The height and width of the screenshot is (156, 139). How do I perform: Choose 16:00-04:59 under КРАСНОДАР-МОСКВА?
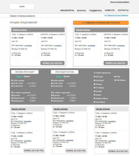[57, 86]
